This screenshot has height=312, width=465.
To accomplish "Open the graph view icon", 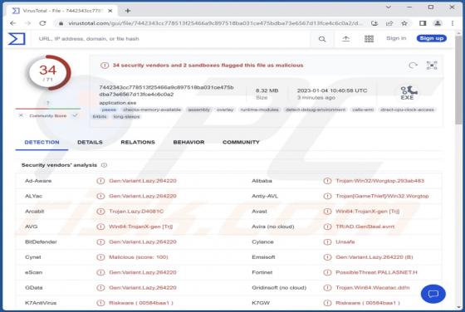I will tap(432, 66).
